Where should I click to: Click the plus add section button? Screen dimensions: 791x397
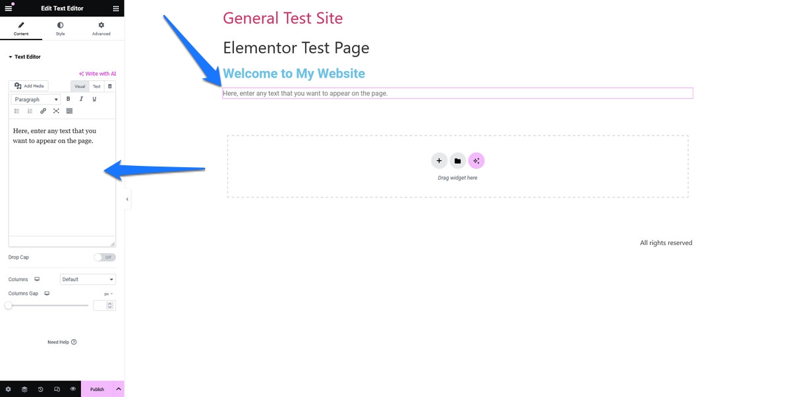pyautogui.click(x=439, y=161)
